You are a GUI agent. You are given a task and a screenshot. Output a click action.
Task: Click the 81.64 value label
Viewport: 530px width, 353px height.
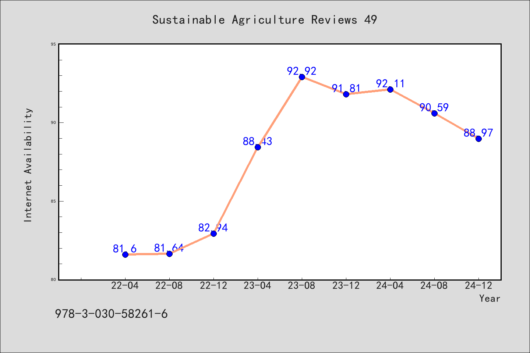pos(169,248)
